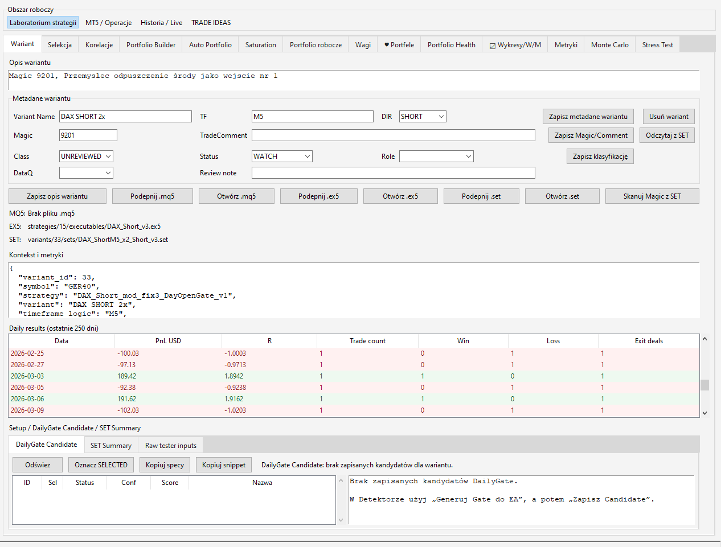Open the Class dropdown set to UNREVIEWED
Image resolution: width=721 pixels, height=547 pixels.
tap(86, 157)
